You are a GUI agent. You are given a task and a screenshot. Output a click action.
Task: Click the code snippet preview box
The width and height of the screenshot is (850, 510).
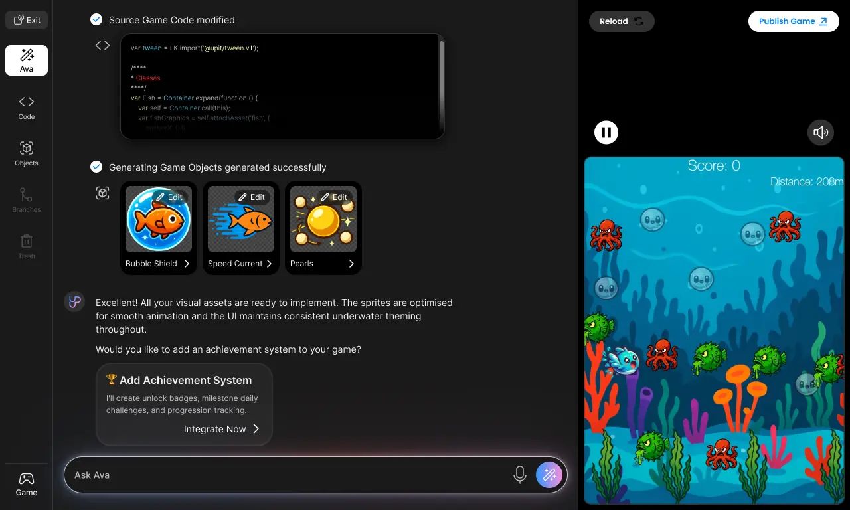point(282,86)
